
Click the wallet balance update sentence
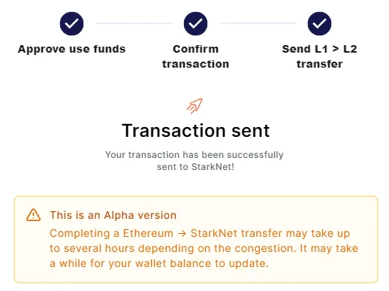pyautogui.click(x=159, y=263)
